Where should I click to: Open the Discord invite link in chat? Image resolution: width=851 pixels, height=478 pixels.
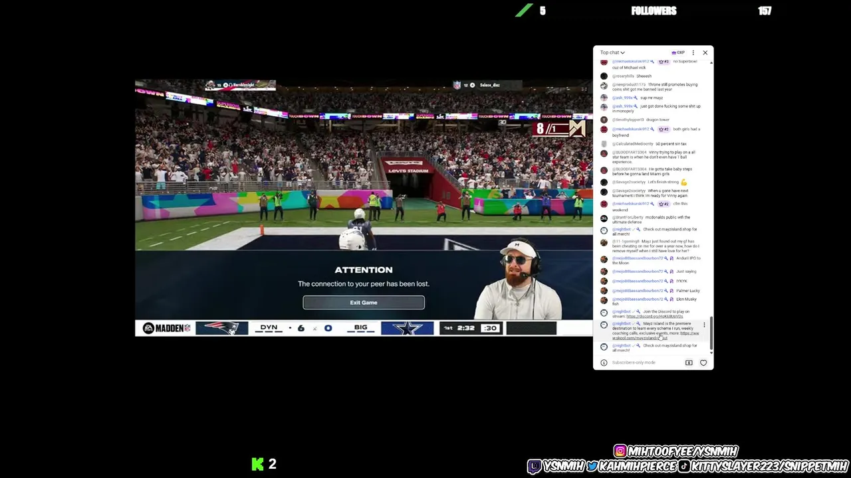point(654,317)
